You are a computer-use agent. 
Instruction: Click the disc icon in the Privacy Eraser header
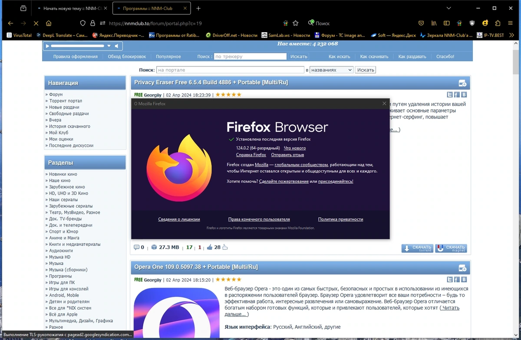[x=462, y=83]
